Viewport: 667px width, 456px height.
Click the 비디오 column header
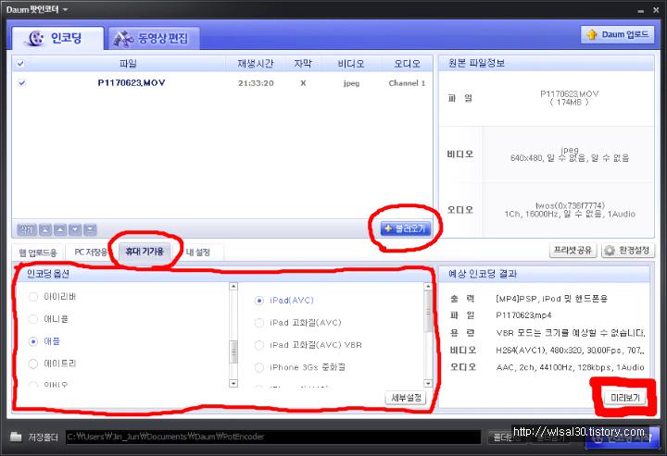pyautogui.click(x=351, y=64)
